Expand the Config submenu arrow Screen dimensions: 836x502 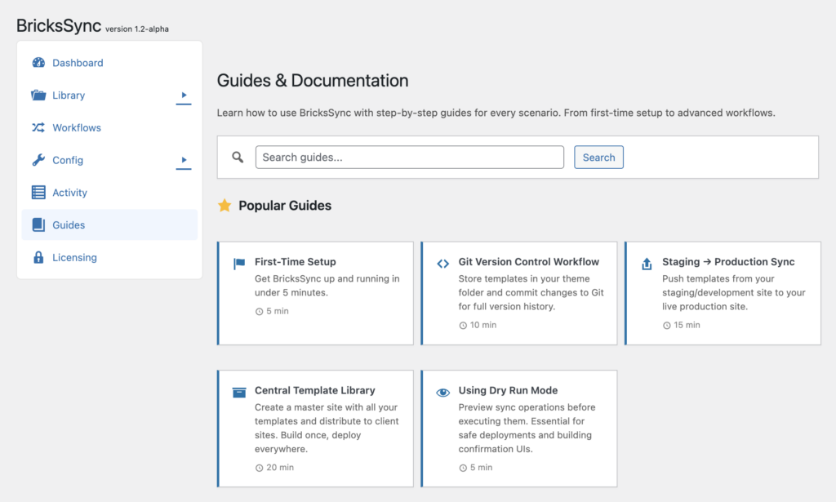pyautogui.click(x=184, y=160)
